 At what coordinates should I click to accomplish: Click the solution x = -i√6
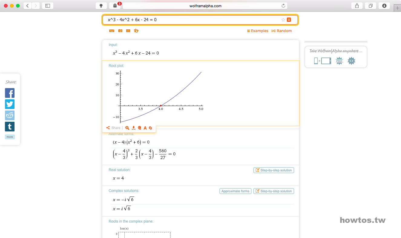(123, 199)
